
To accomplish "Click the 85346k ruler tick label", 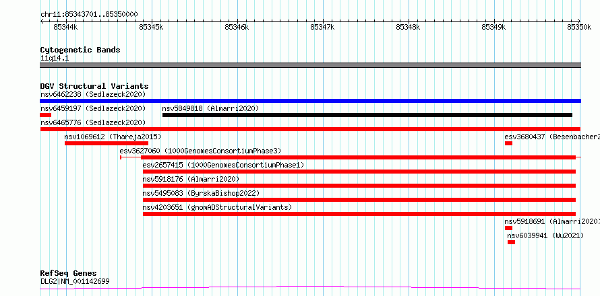I will coord(237,27).
